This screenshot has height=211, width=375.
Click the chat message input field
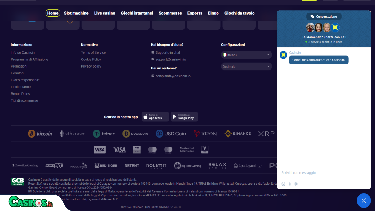(324, 173)
